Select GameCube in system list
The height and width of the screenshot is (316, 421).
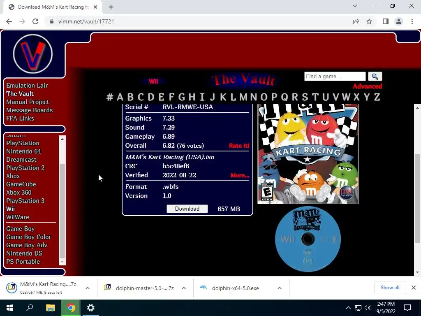[x=21, y=184]
